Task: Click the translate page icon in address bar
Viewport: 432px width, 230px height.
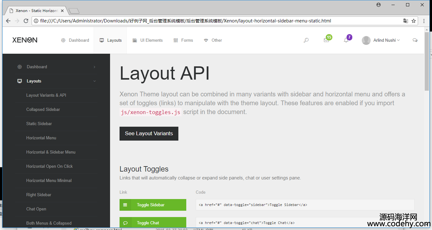Action: tap(406, 21)
